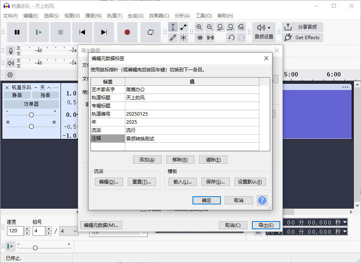Click the 分享音频 share icon
The height and width of the screenshot is (263, 361).
pyautogui.click(x=288, y=27)
